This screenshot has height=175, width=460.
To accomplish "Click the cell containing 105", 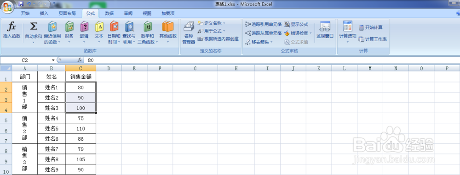I will (x=80, y=159).
